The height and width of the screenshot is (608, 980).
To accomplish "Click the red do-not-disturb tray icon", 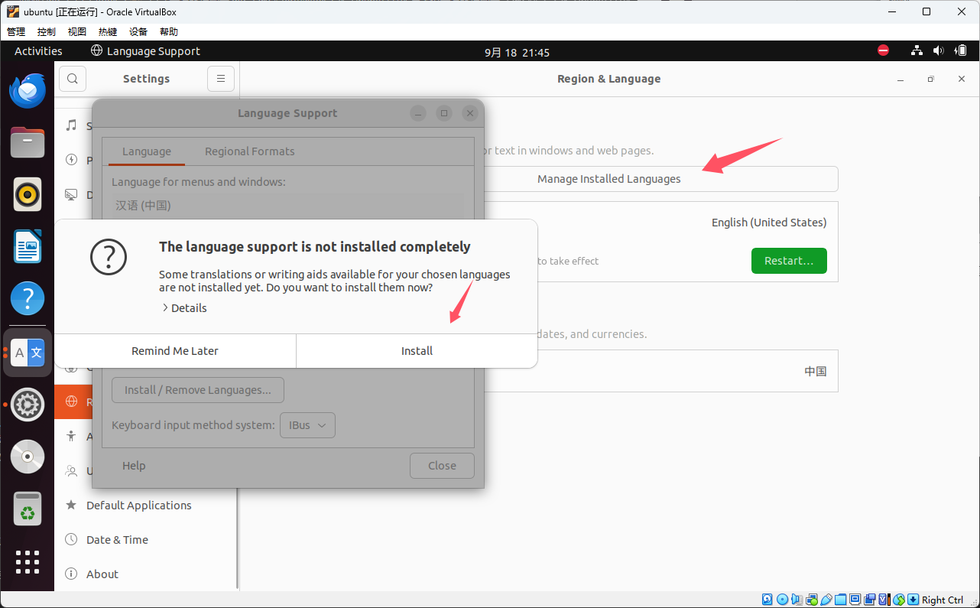I will pos(883,51).
